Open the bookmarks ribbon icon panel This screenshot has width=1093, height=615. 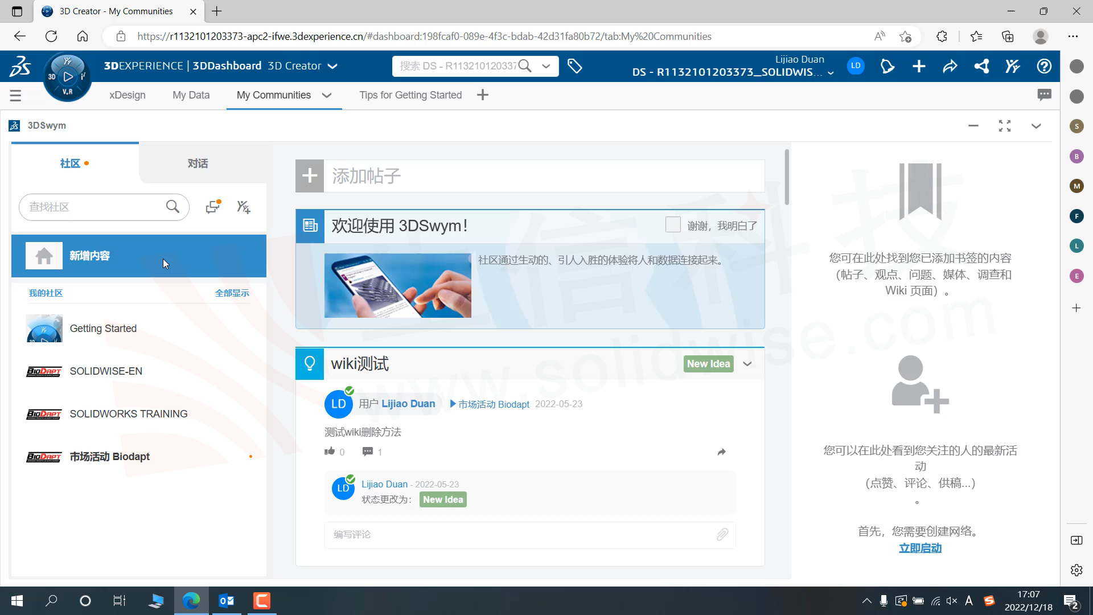tap(920, 191)
